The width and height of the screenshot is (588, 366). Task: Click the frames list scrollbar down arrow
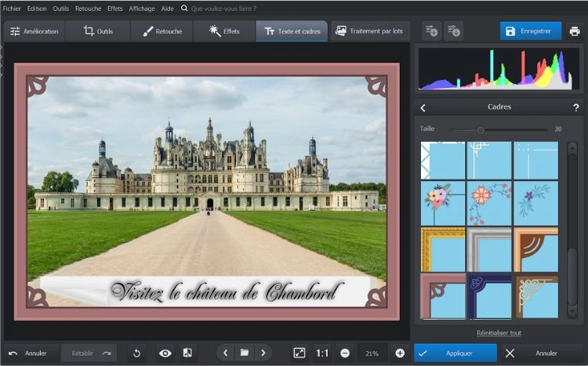(572, 312)
